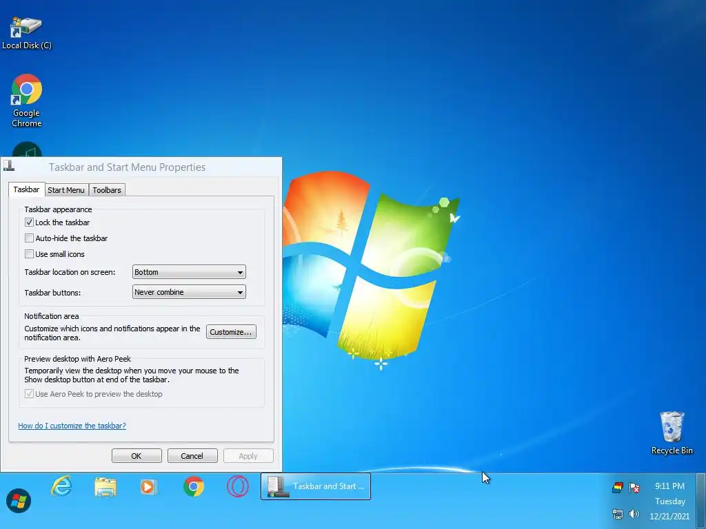Image resolution: width=706 pixels, height=529 pixels.
Task: Open the Google Chrome desktop shortcut
Action: coord(27,101)
